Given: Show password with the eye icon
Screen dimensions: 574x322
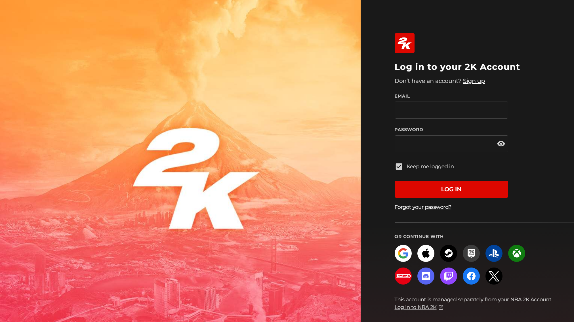Looking at the screenshot, I should (501, 144).
